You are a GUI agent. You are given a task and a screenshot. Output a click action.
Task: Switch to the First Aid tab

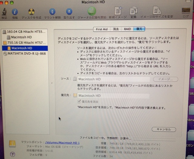[x=102, y=29]
